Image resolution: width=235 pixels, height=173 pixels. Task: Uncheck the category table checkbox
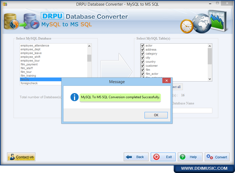pyautogui.click(x=142, y=54)
